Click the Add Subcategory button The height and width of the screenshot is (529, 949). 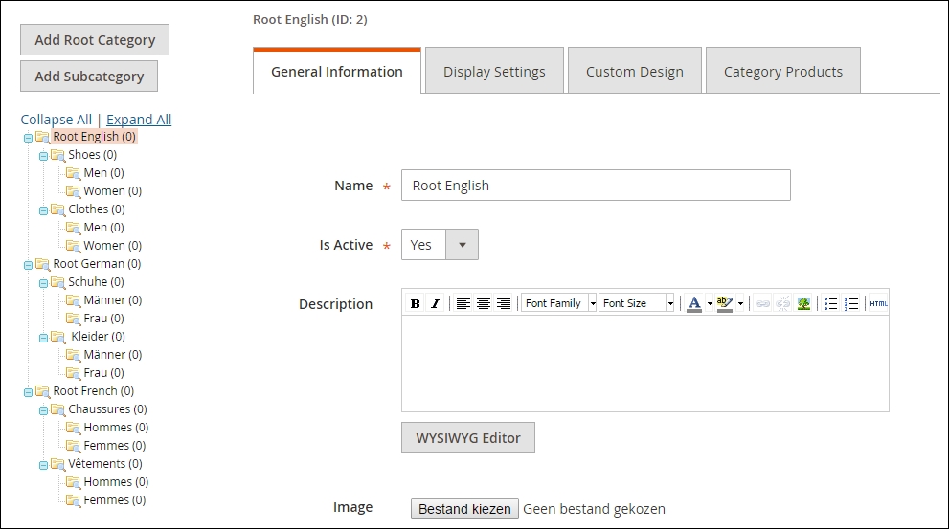[89, 77]
